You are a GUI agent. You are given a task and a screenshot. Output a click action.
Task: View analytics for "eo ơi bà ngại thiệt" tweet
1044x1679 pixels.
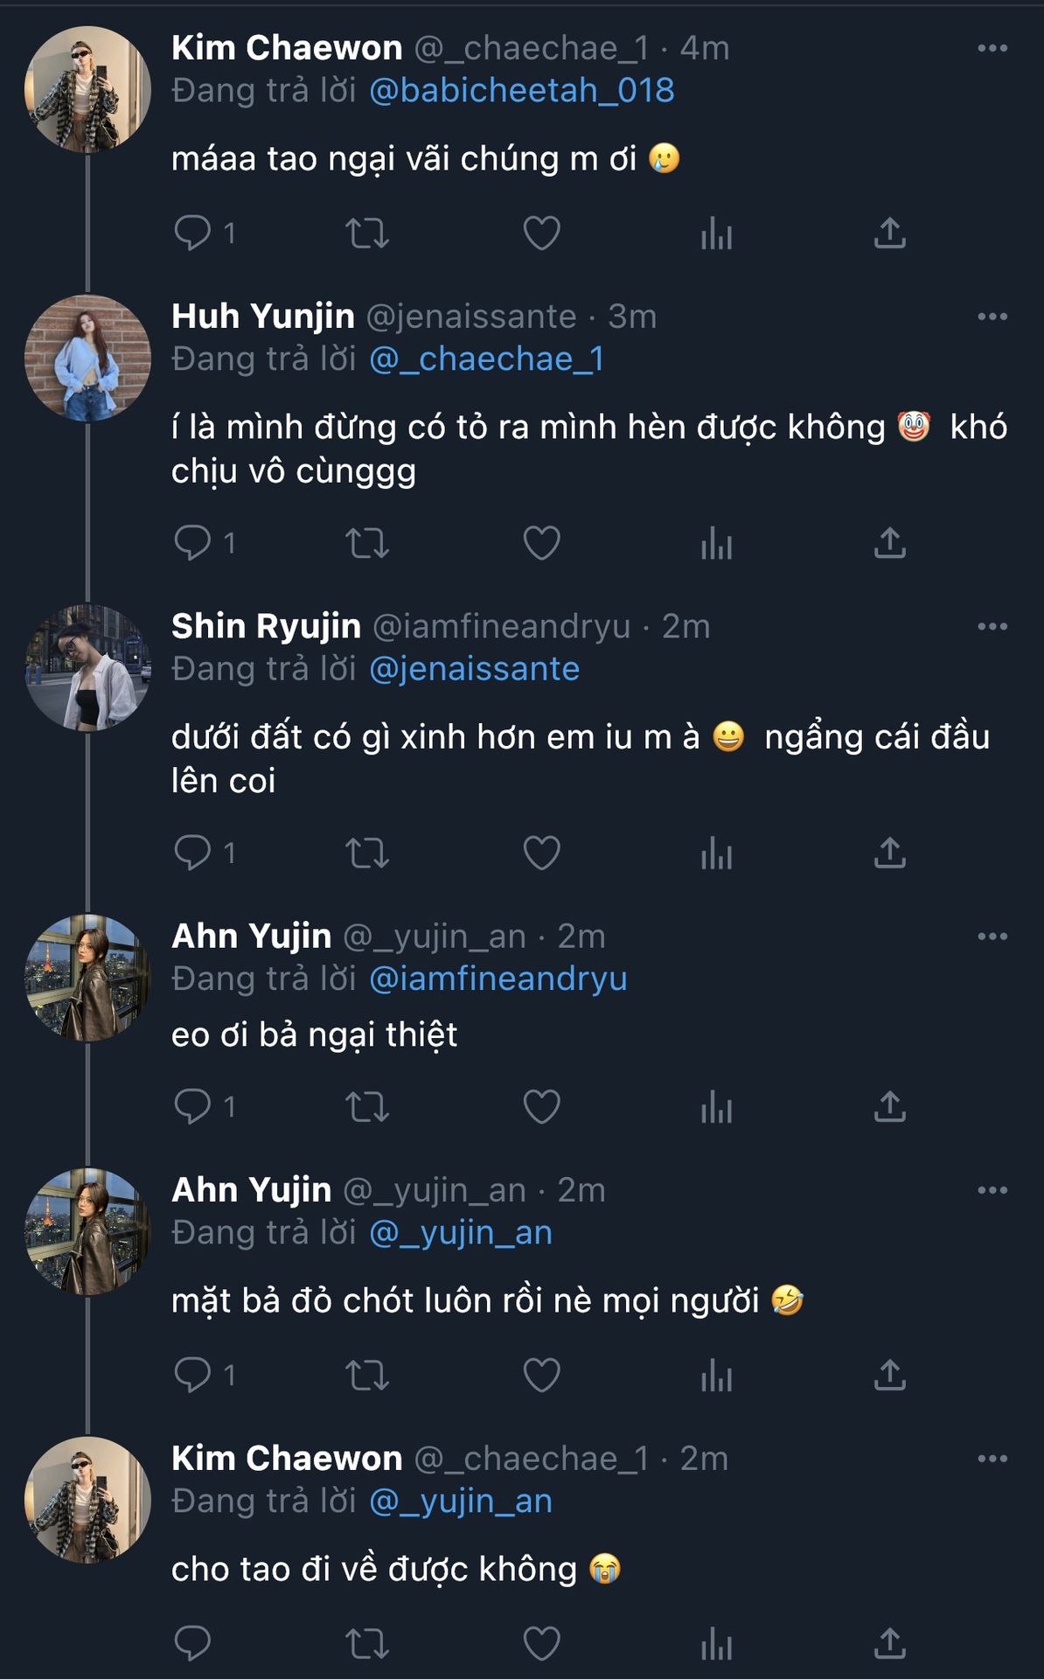[716, 1107]
